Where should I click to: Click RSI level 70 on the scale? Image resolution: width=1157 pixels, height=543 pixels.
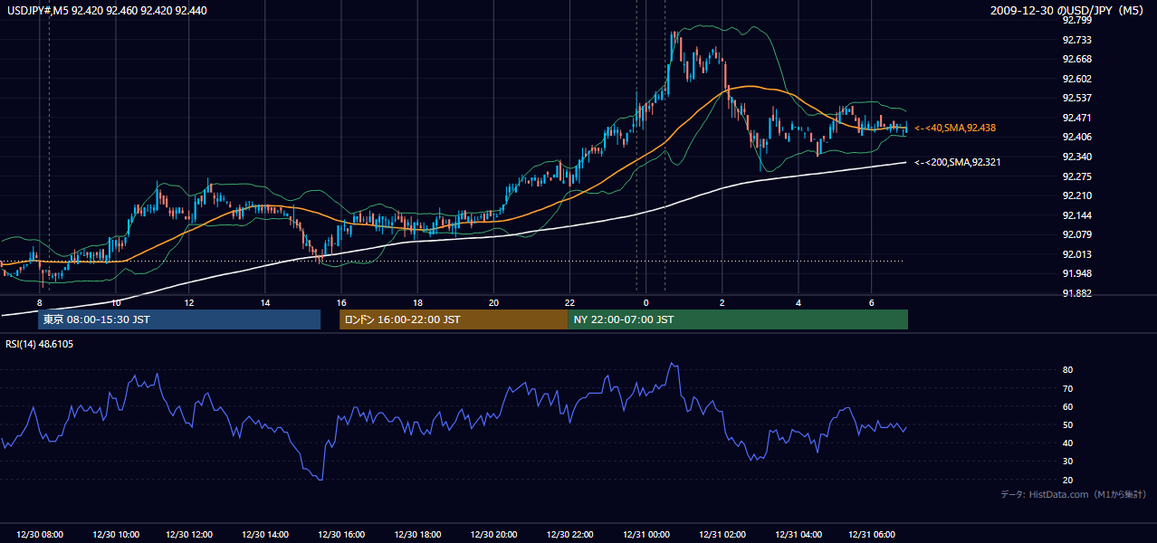1067,388
